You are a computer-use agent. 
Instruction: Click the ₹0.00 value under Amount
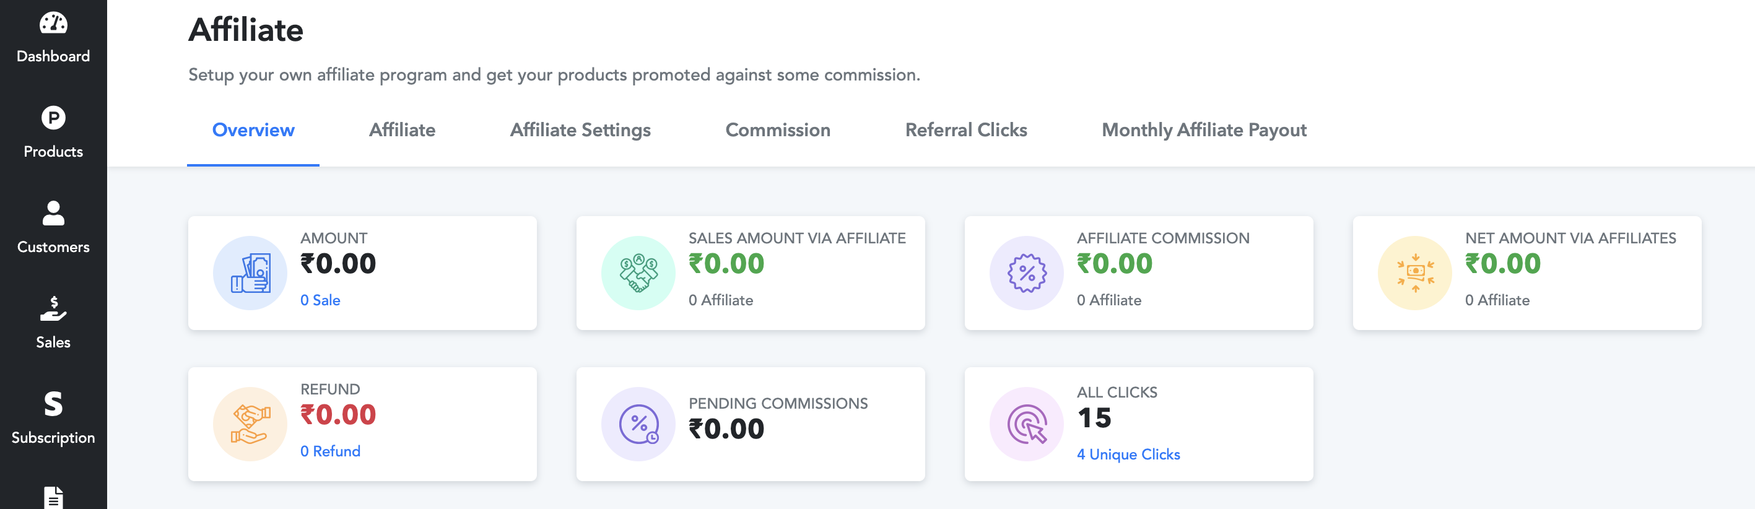point(338,264)
